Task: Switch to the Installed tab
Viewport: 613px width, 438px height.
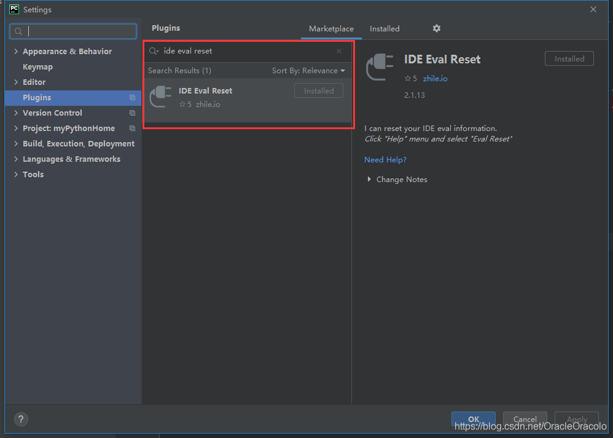Action: 385,28
